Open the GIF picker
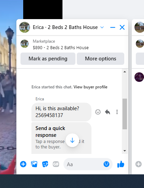144x188 pixels. [56, 164]
